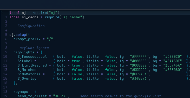The image size is (190, 98).
Task: Click the 'send_to_qflist' key
Action: [32, 96]
